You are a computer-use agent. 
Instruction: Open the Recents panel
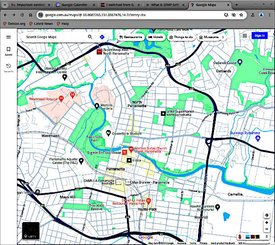click(8, 68)
